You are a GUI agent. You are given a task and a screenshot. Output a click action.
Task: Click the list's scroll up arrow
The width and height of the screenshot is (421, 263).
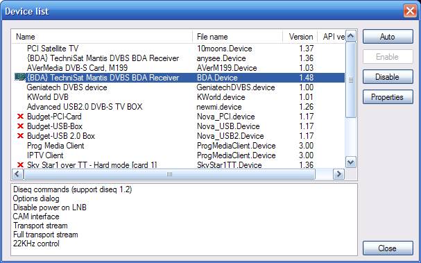tap(351, 36)
